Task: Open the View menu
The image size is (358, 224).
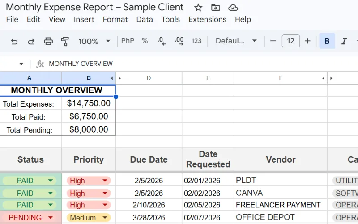Action: (57, 19)
